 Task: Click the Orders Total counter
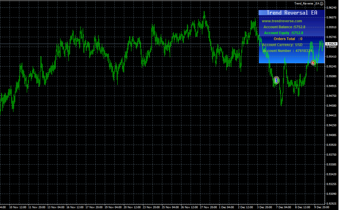click(288, 39)
